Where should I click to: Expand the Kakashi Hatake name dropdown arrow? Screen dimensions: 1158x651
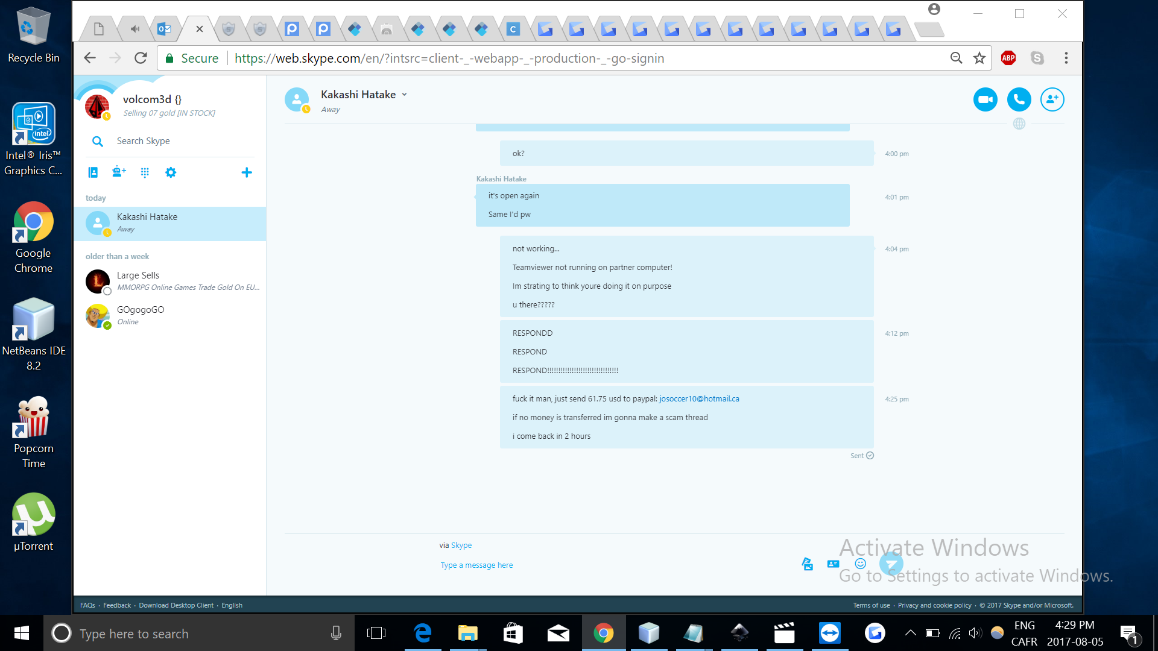click(405, 95)
